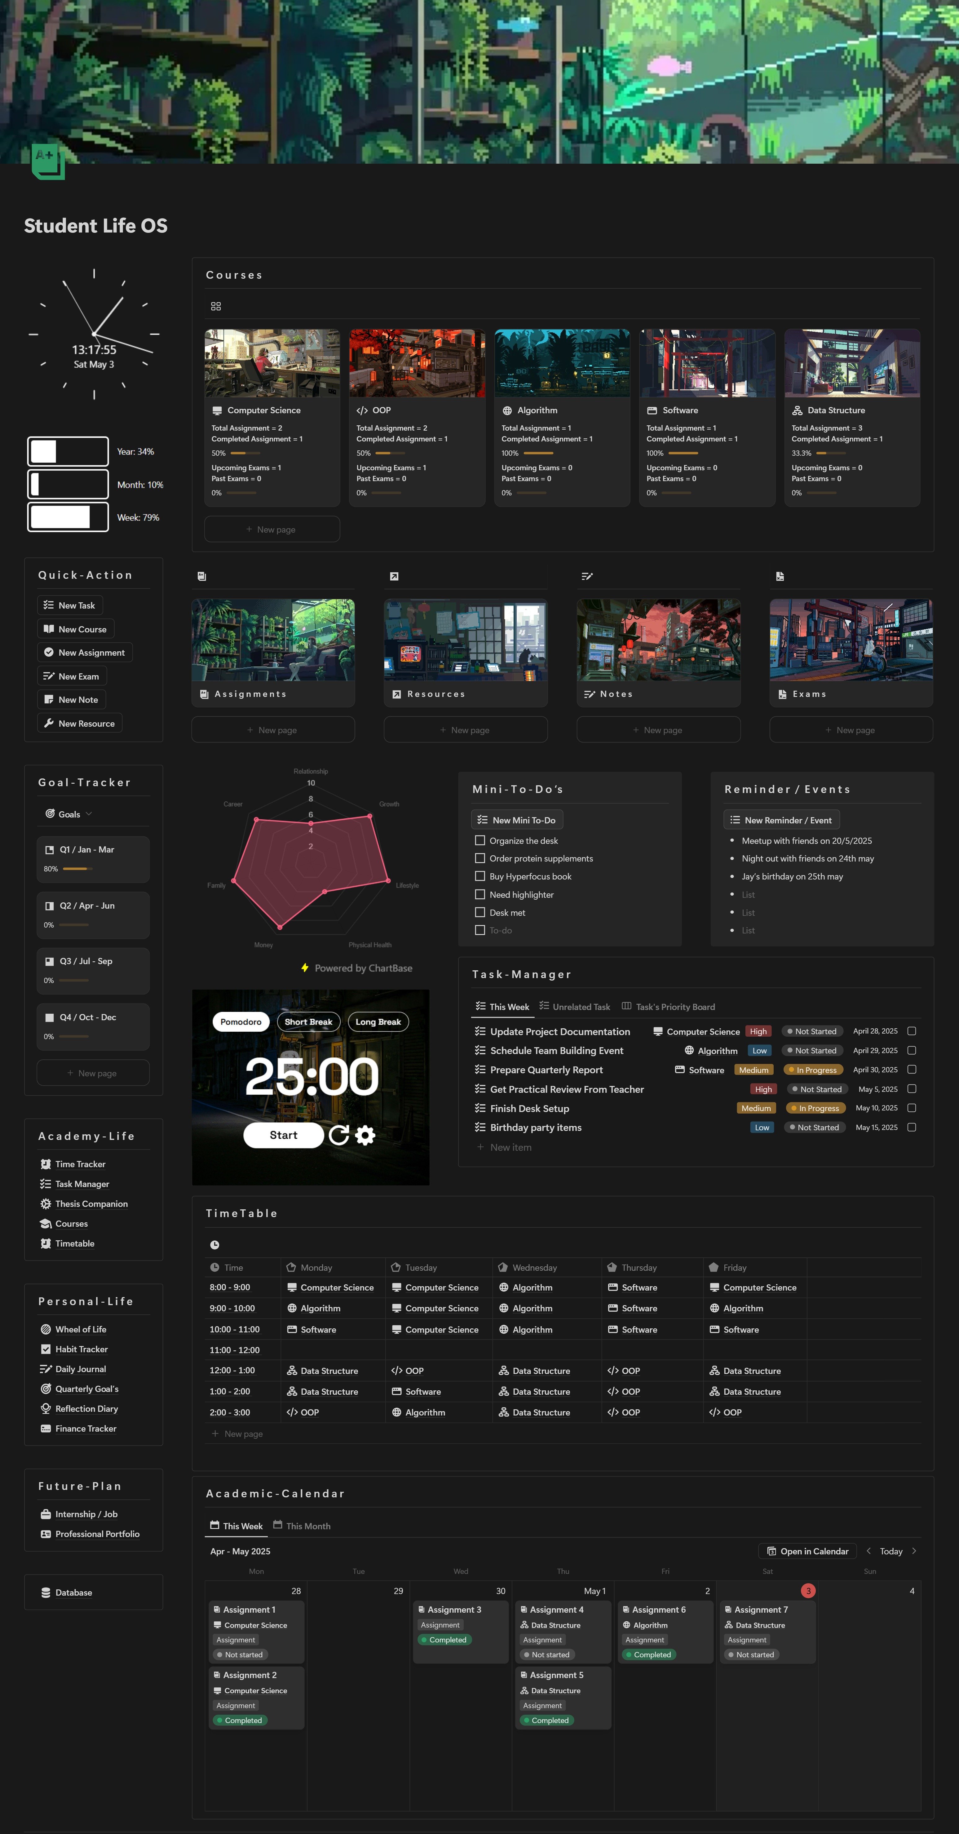Screen dimensions: 959x1834
Task: Click the Notes gallery view icon
Action: [x=587, y=576]
